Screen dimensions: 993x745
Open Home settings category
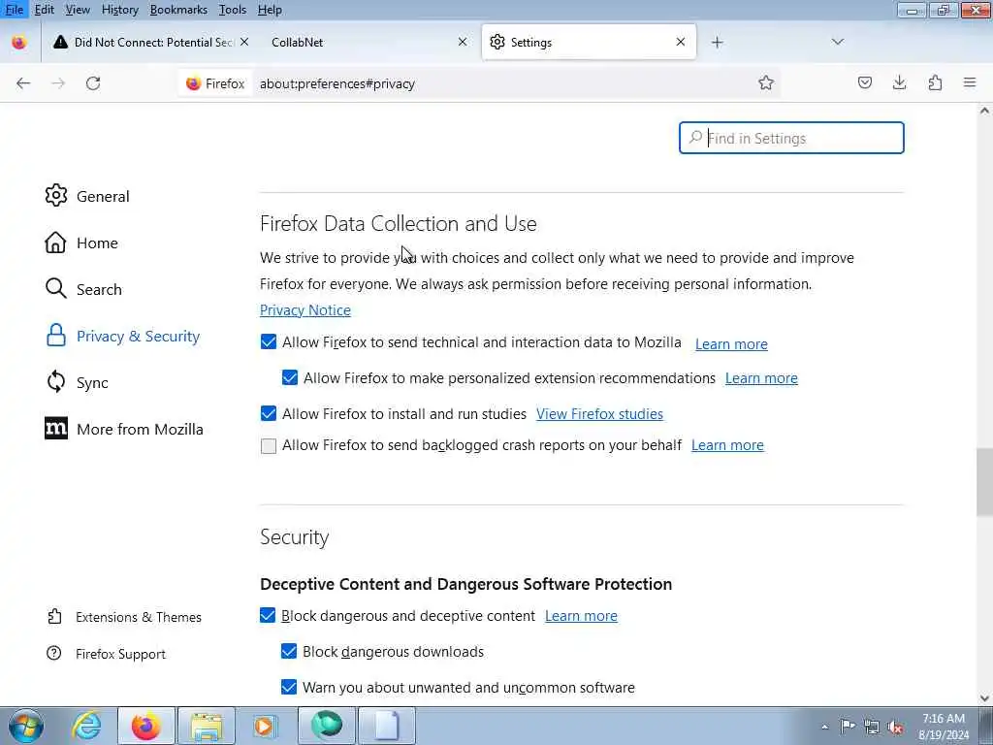(81, 243)
